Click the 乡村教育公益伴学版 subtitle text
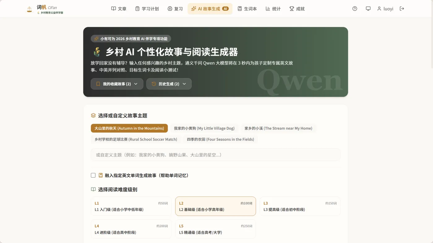 (x=52, y=13)
